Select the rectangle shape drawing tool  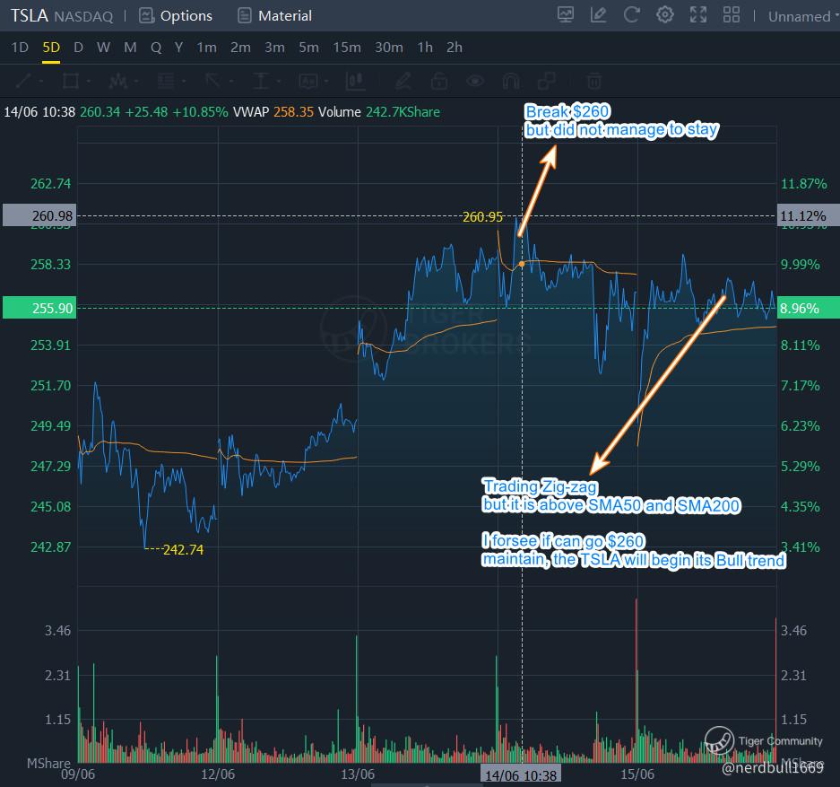pyautogui.click(x=70, y=81)
